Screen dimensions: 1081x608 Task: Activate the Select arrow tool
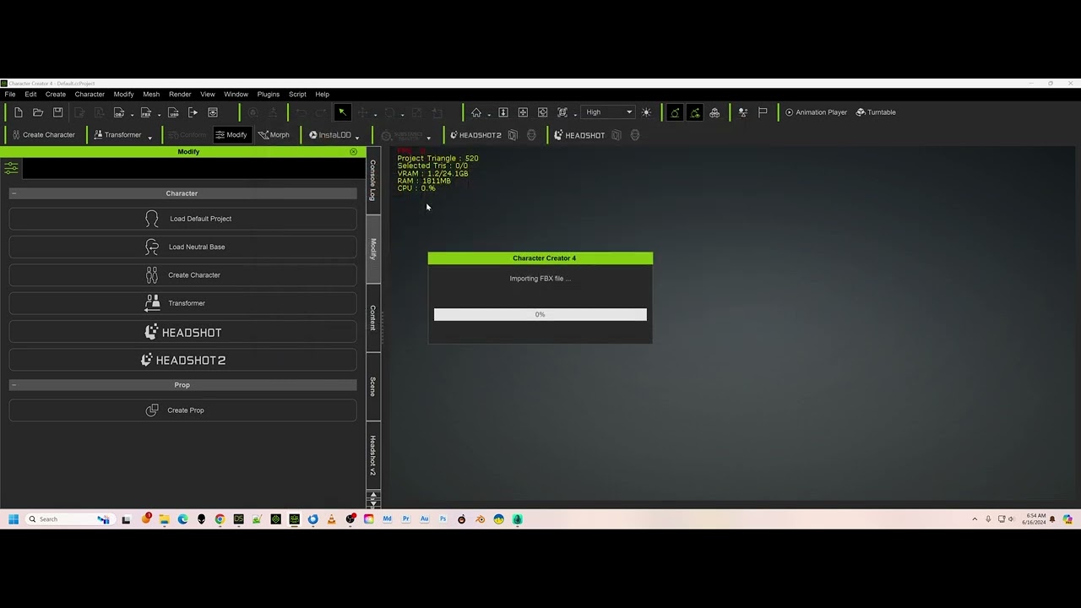(x=342, y=112)
